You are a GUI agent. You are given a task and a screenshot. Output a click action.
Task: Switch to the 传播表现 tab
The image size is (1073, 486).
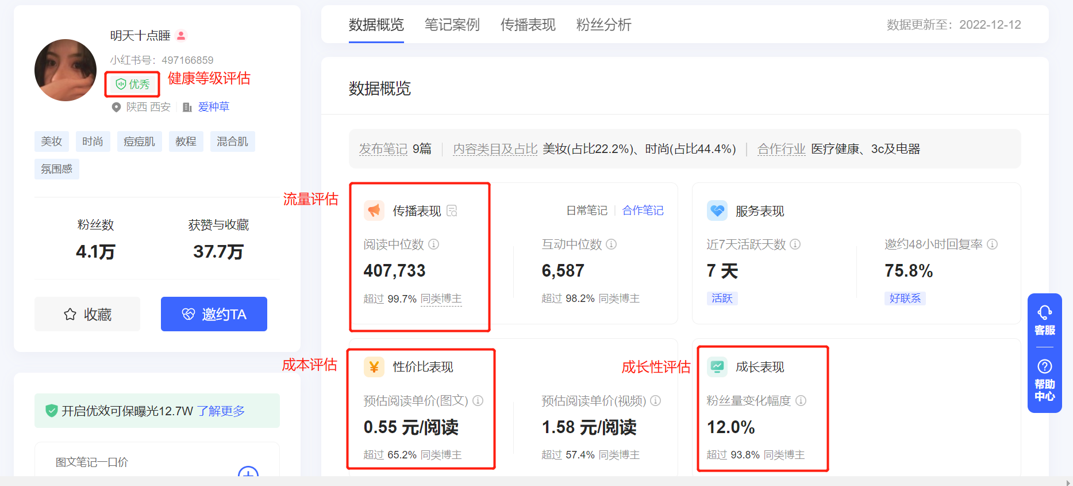(x=528, y=25)
